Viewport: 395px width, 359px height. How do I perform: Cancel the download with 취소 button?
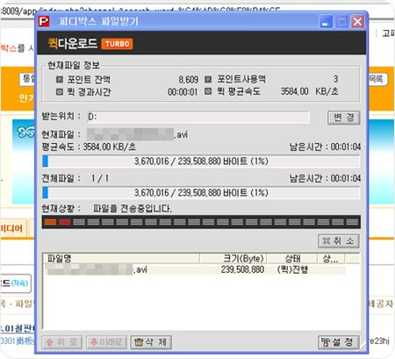click(339, 241)
